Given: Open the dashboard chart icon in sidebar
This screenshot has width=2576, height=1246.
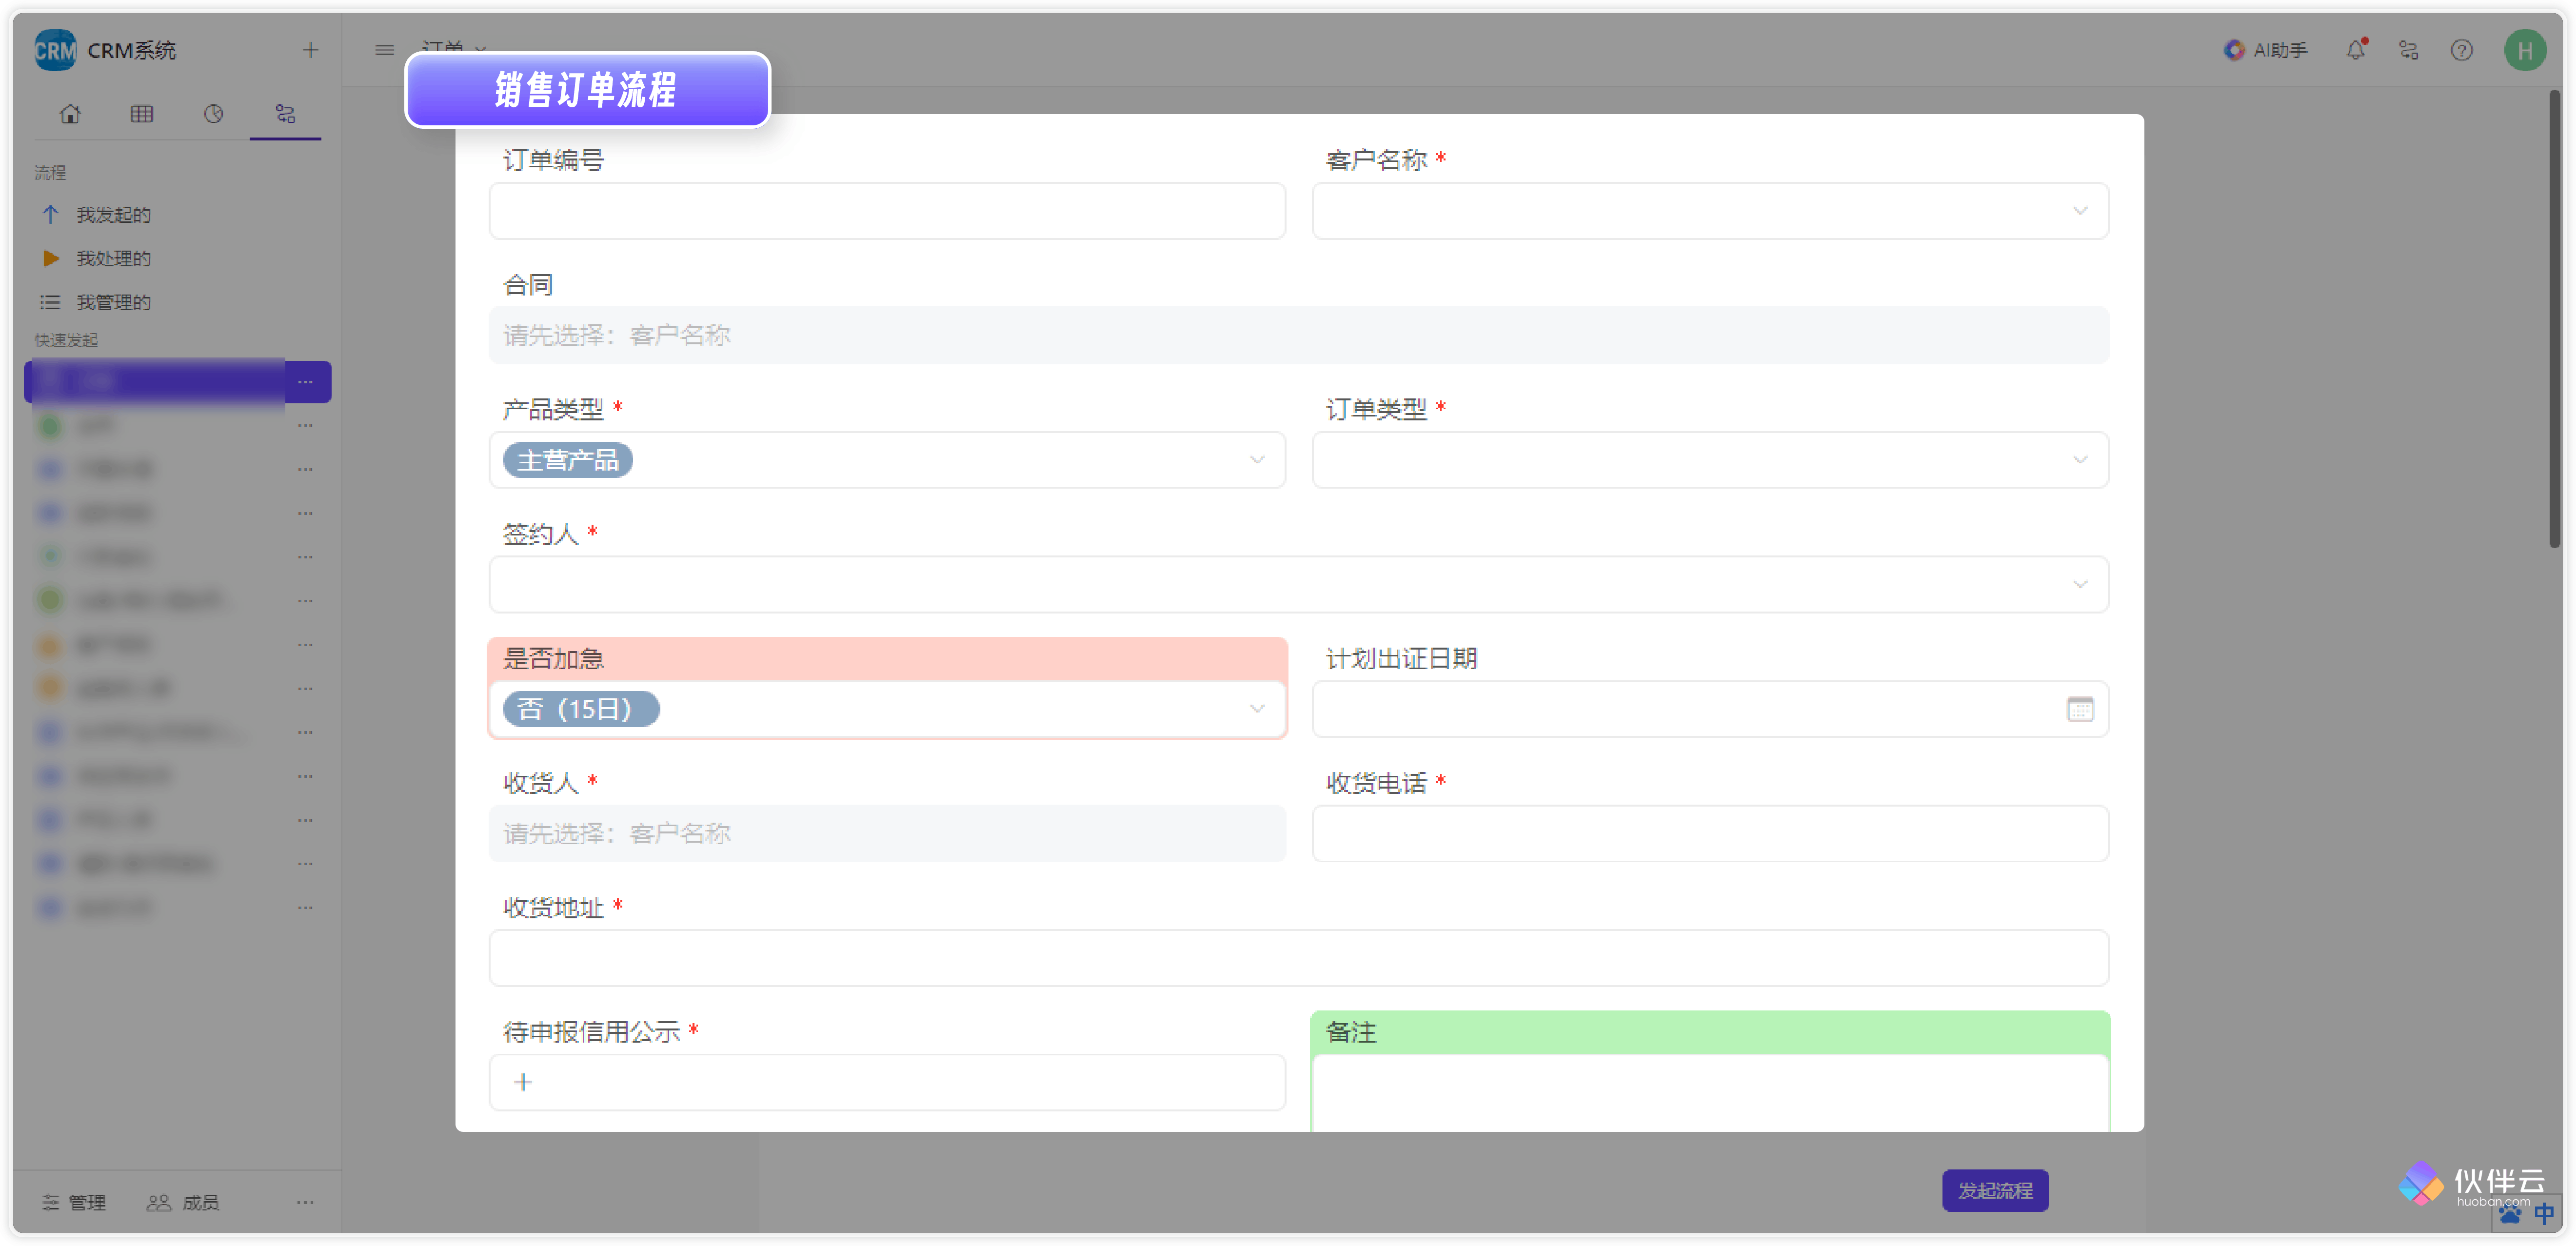Looking at the screenshot, I should [214, 114].
